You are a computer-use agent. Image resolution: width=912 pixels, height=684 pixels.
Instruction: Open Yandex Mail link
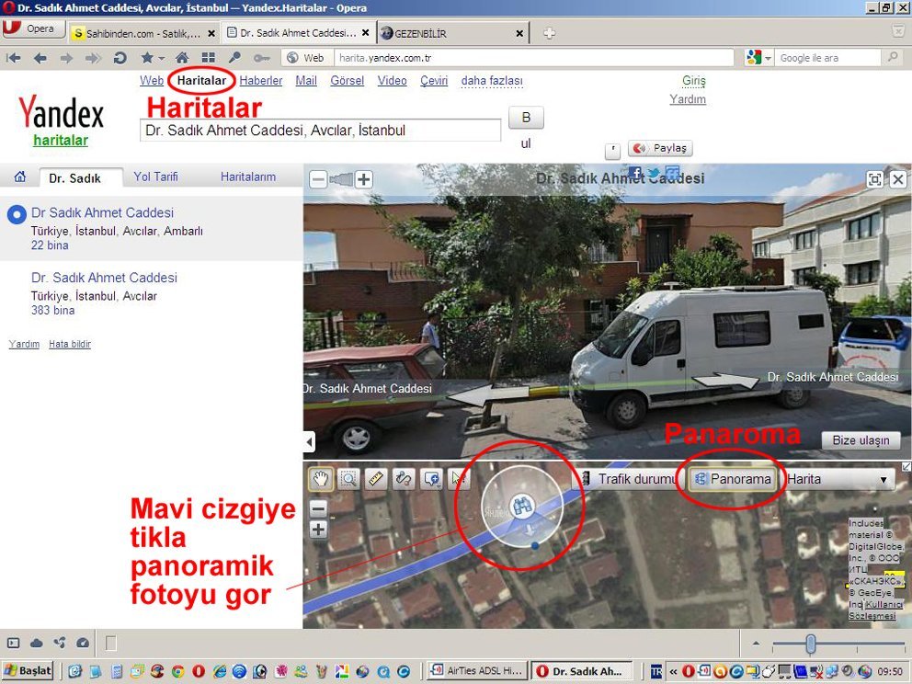[306, 81]
